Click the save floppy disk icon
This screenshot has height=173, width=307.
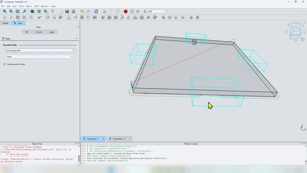(73, 12)
